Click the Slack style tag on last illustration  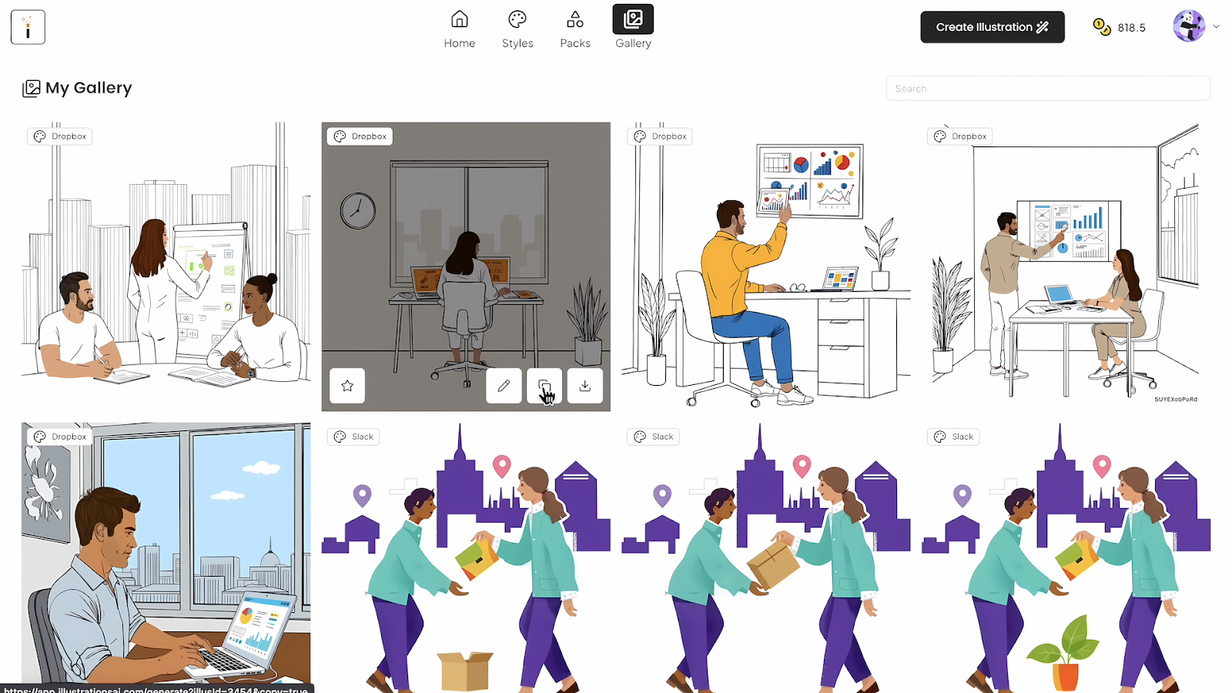pyautogui.click(x=953, y=437)
